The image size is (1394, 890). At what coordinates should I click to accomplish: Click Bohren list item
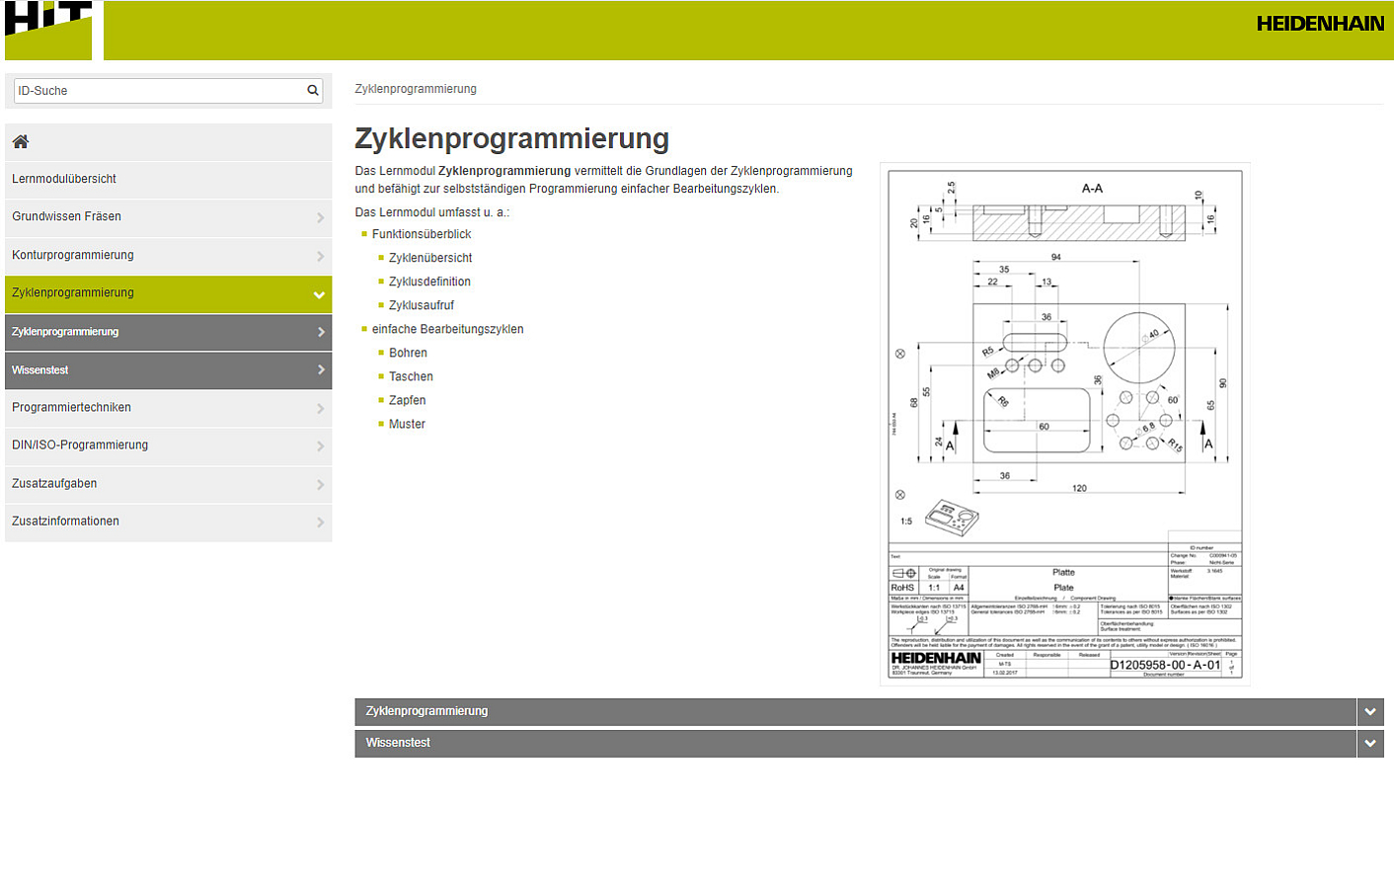(x=408, y=353)
